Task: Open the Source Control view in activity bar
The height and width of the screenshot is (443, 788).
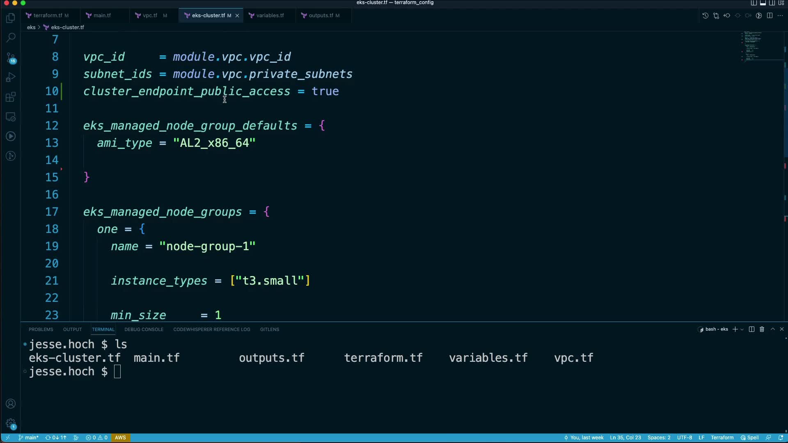Action: pyautogui.click(x=11, y=57)
